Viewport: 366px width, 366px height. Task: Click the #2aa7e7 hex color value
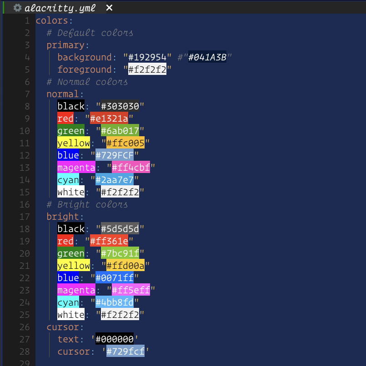coord(114,180)
